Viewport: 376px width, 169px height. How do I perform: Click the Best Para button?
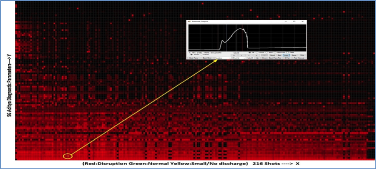[x=194, y=58]
